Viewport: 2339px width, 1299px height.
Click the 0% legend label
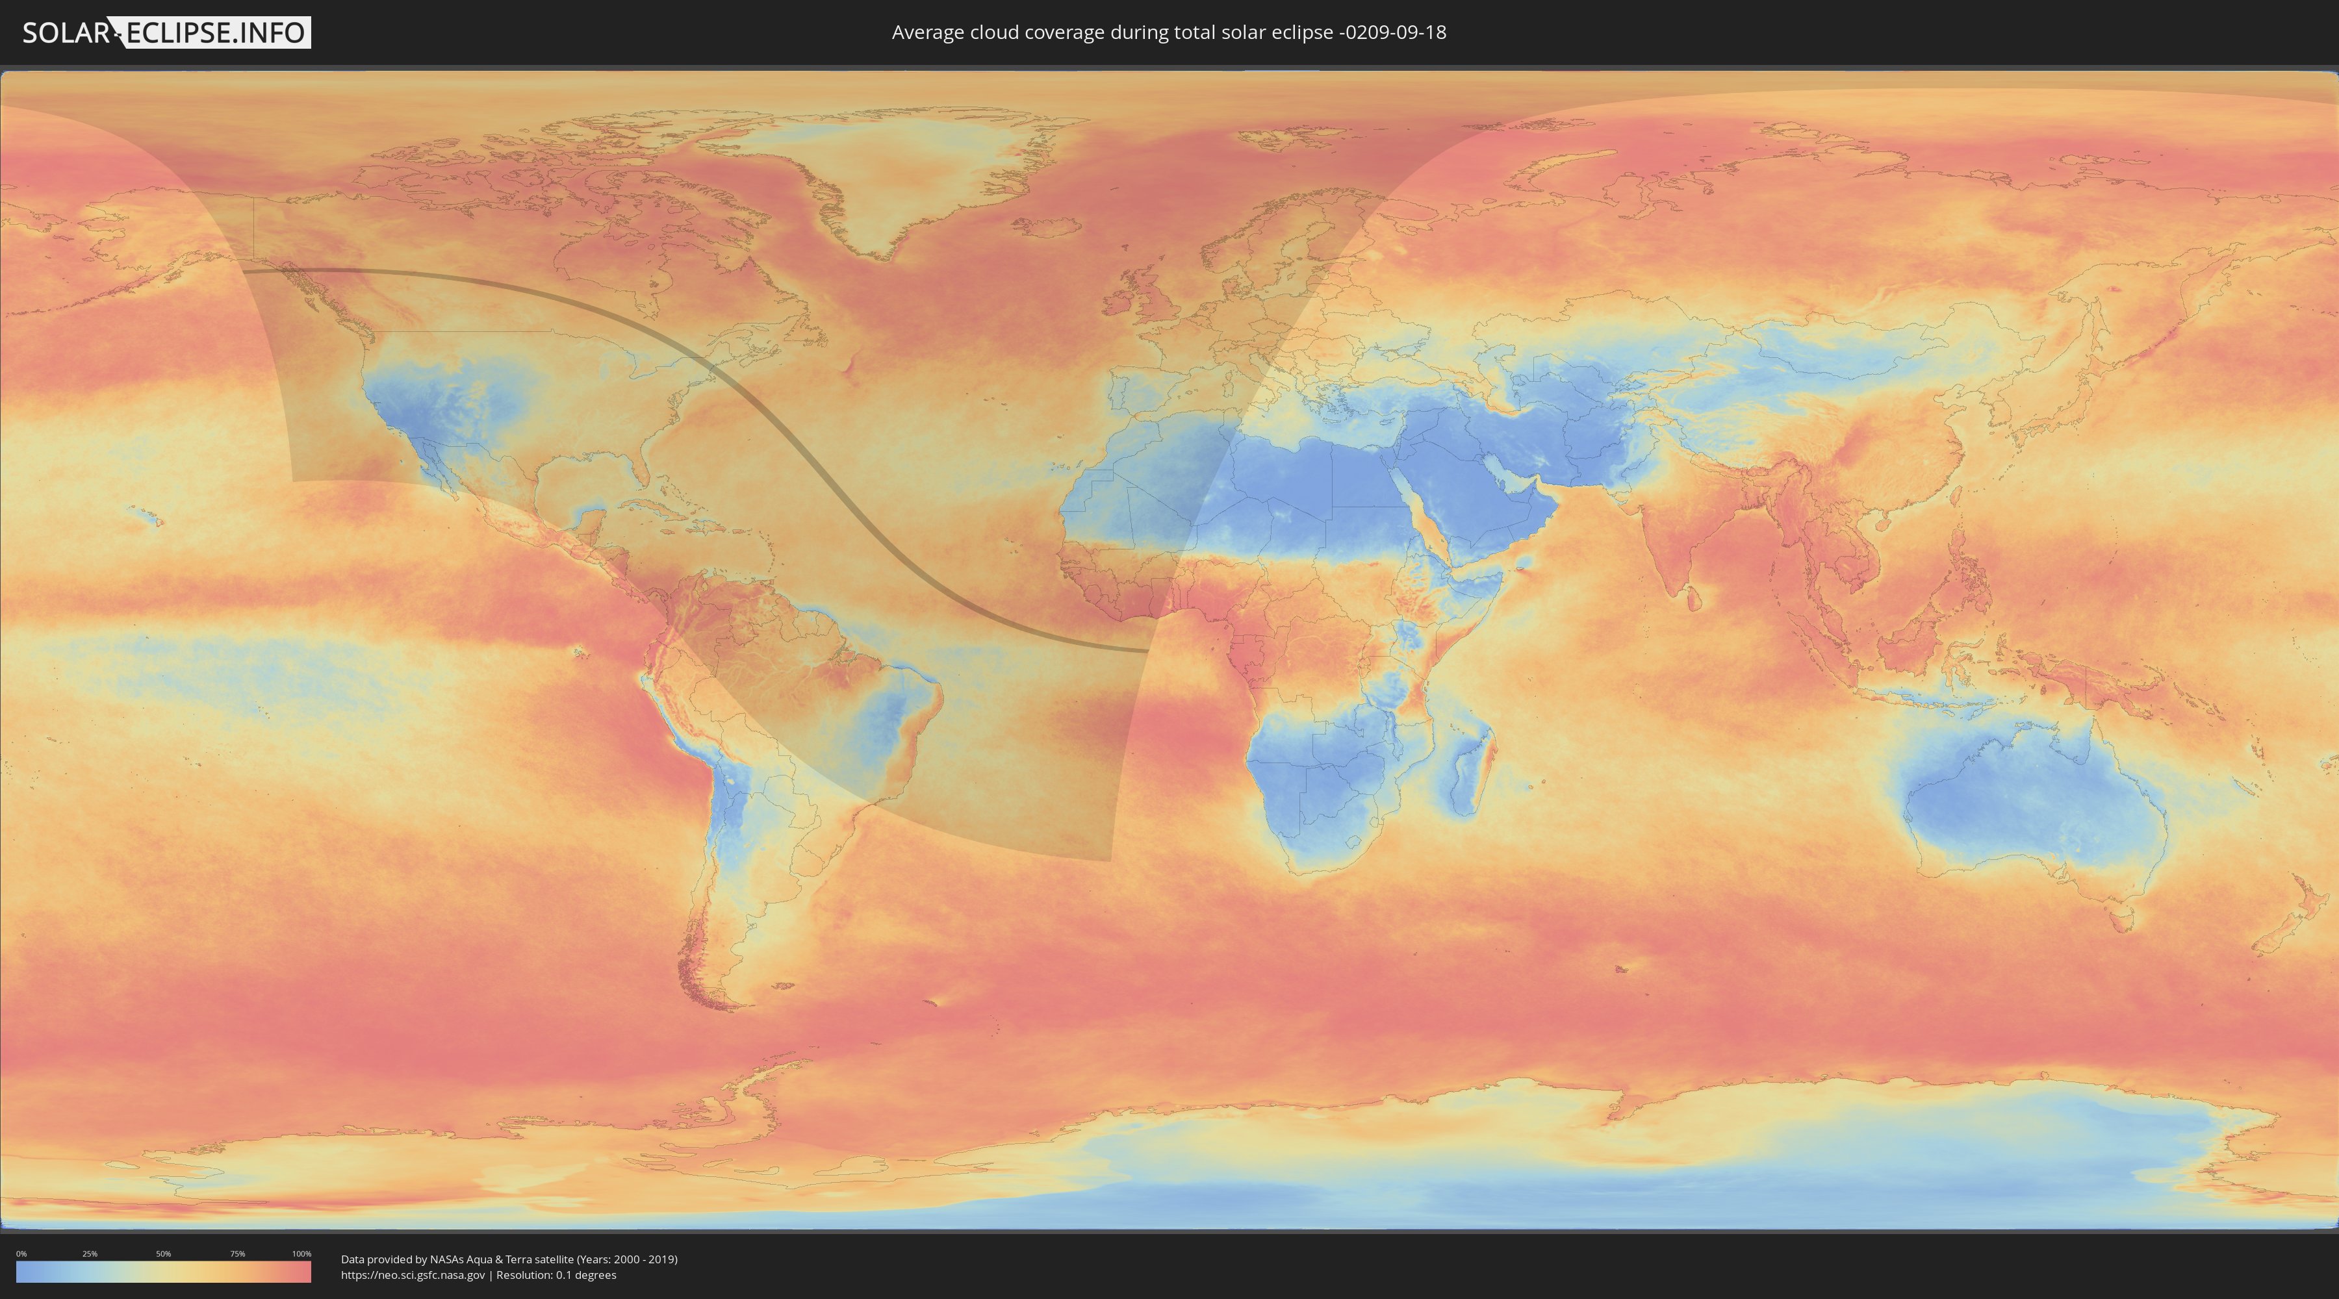(21, 1254)
